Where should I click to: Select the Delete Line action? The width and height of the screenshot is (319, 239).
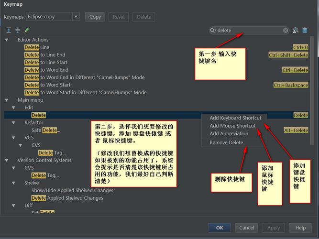point(37,47)
